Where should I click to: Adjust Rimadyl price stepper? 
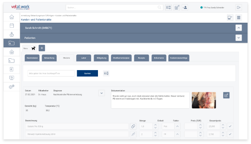point(200,134)
